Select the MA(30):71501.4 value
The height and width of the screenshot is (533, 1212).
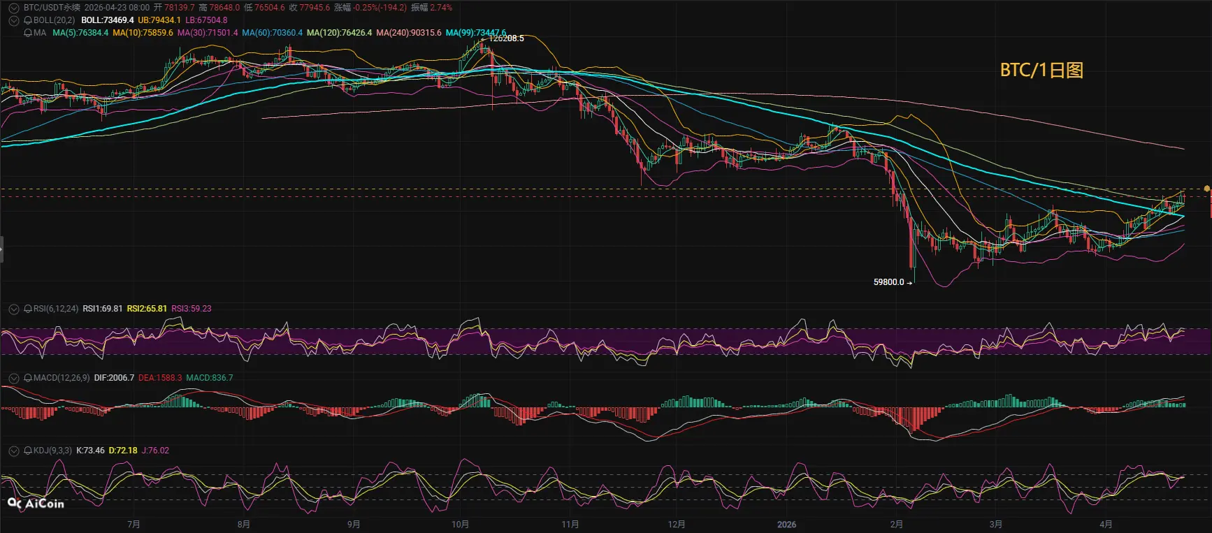point(208,33)
